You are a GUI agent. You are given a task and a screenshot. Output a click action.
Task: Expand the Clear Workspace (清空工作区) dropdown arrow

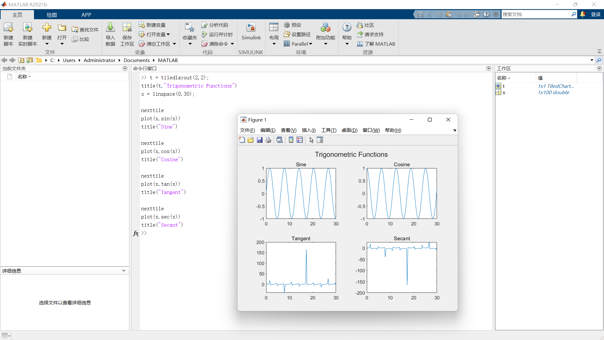pos(174,44)
